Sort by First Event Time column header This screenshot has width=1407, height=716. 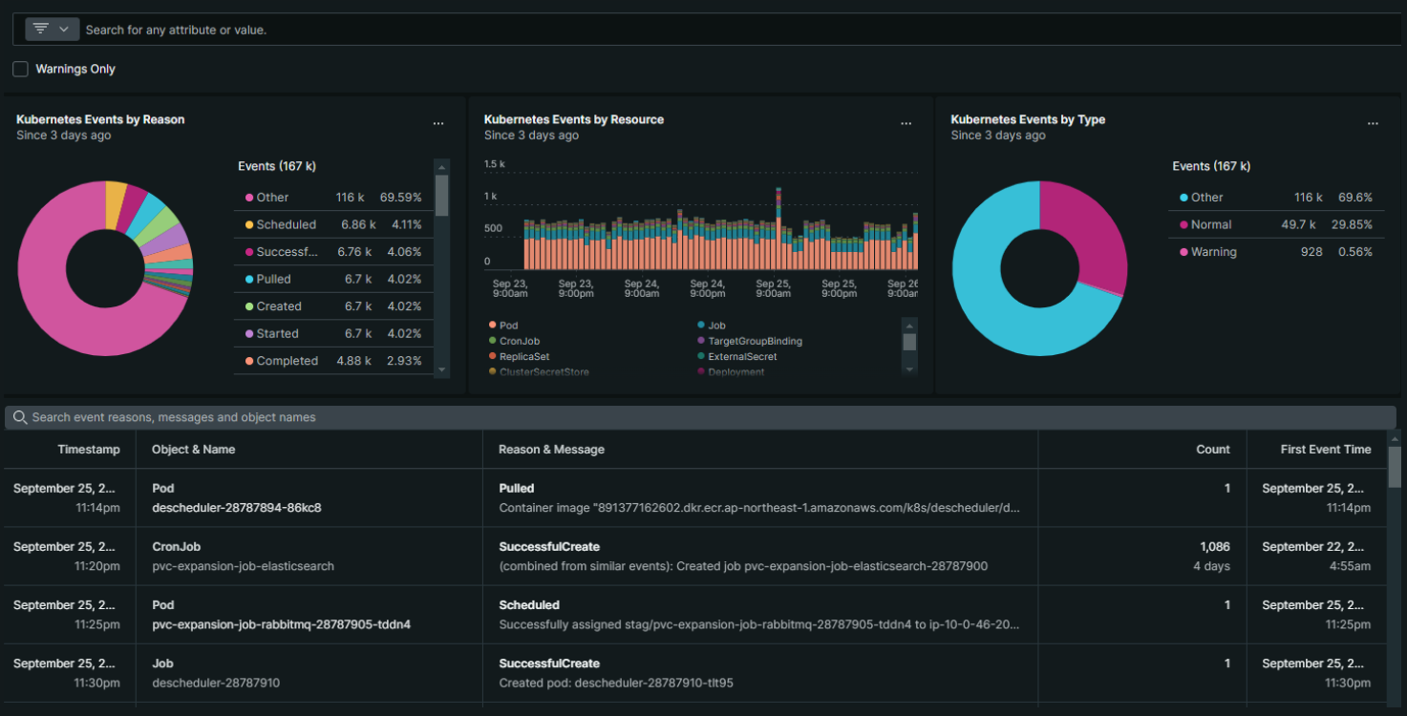coord(1326,450)
